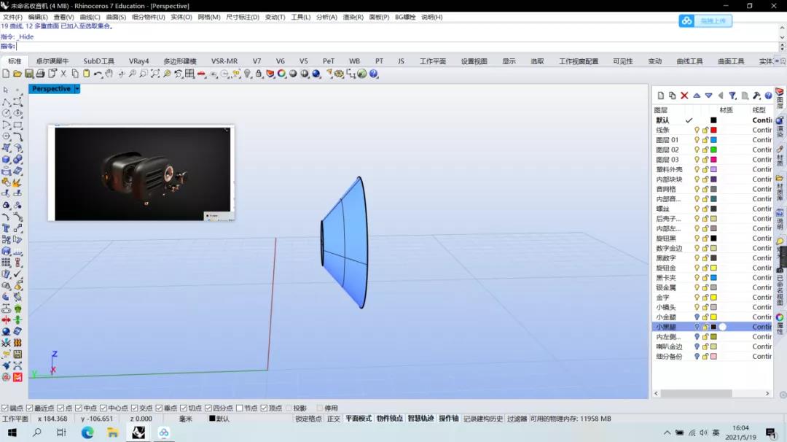Click the New file icon
This screenshot has width=787, height=442.
pos(6,74)
